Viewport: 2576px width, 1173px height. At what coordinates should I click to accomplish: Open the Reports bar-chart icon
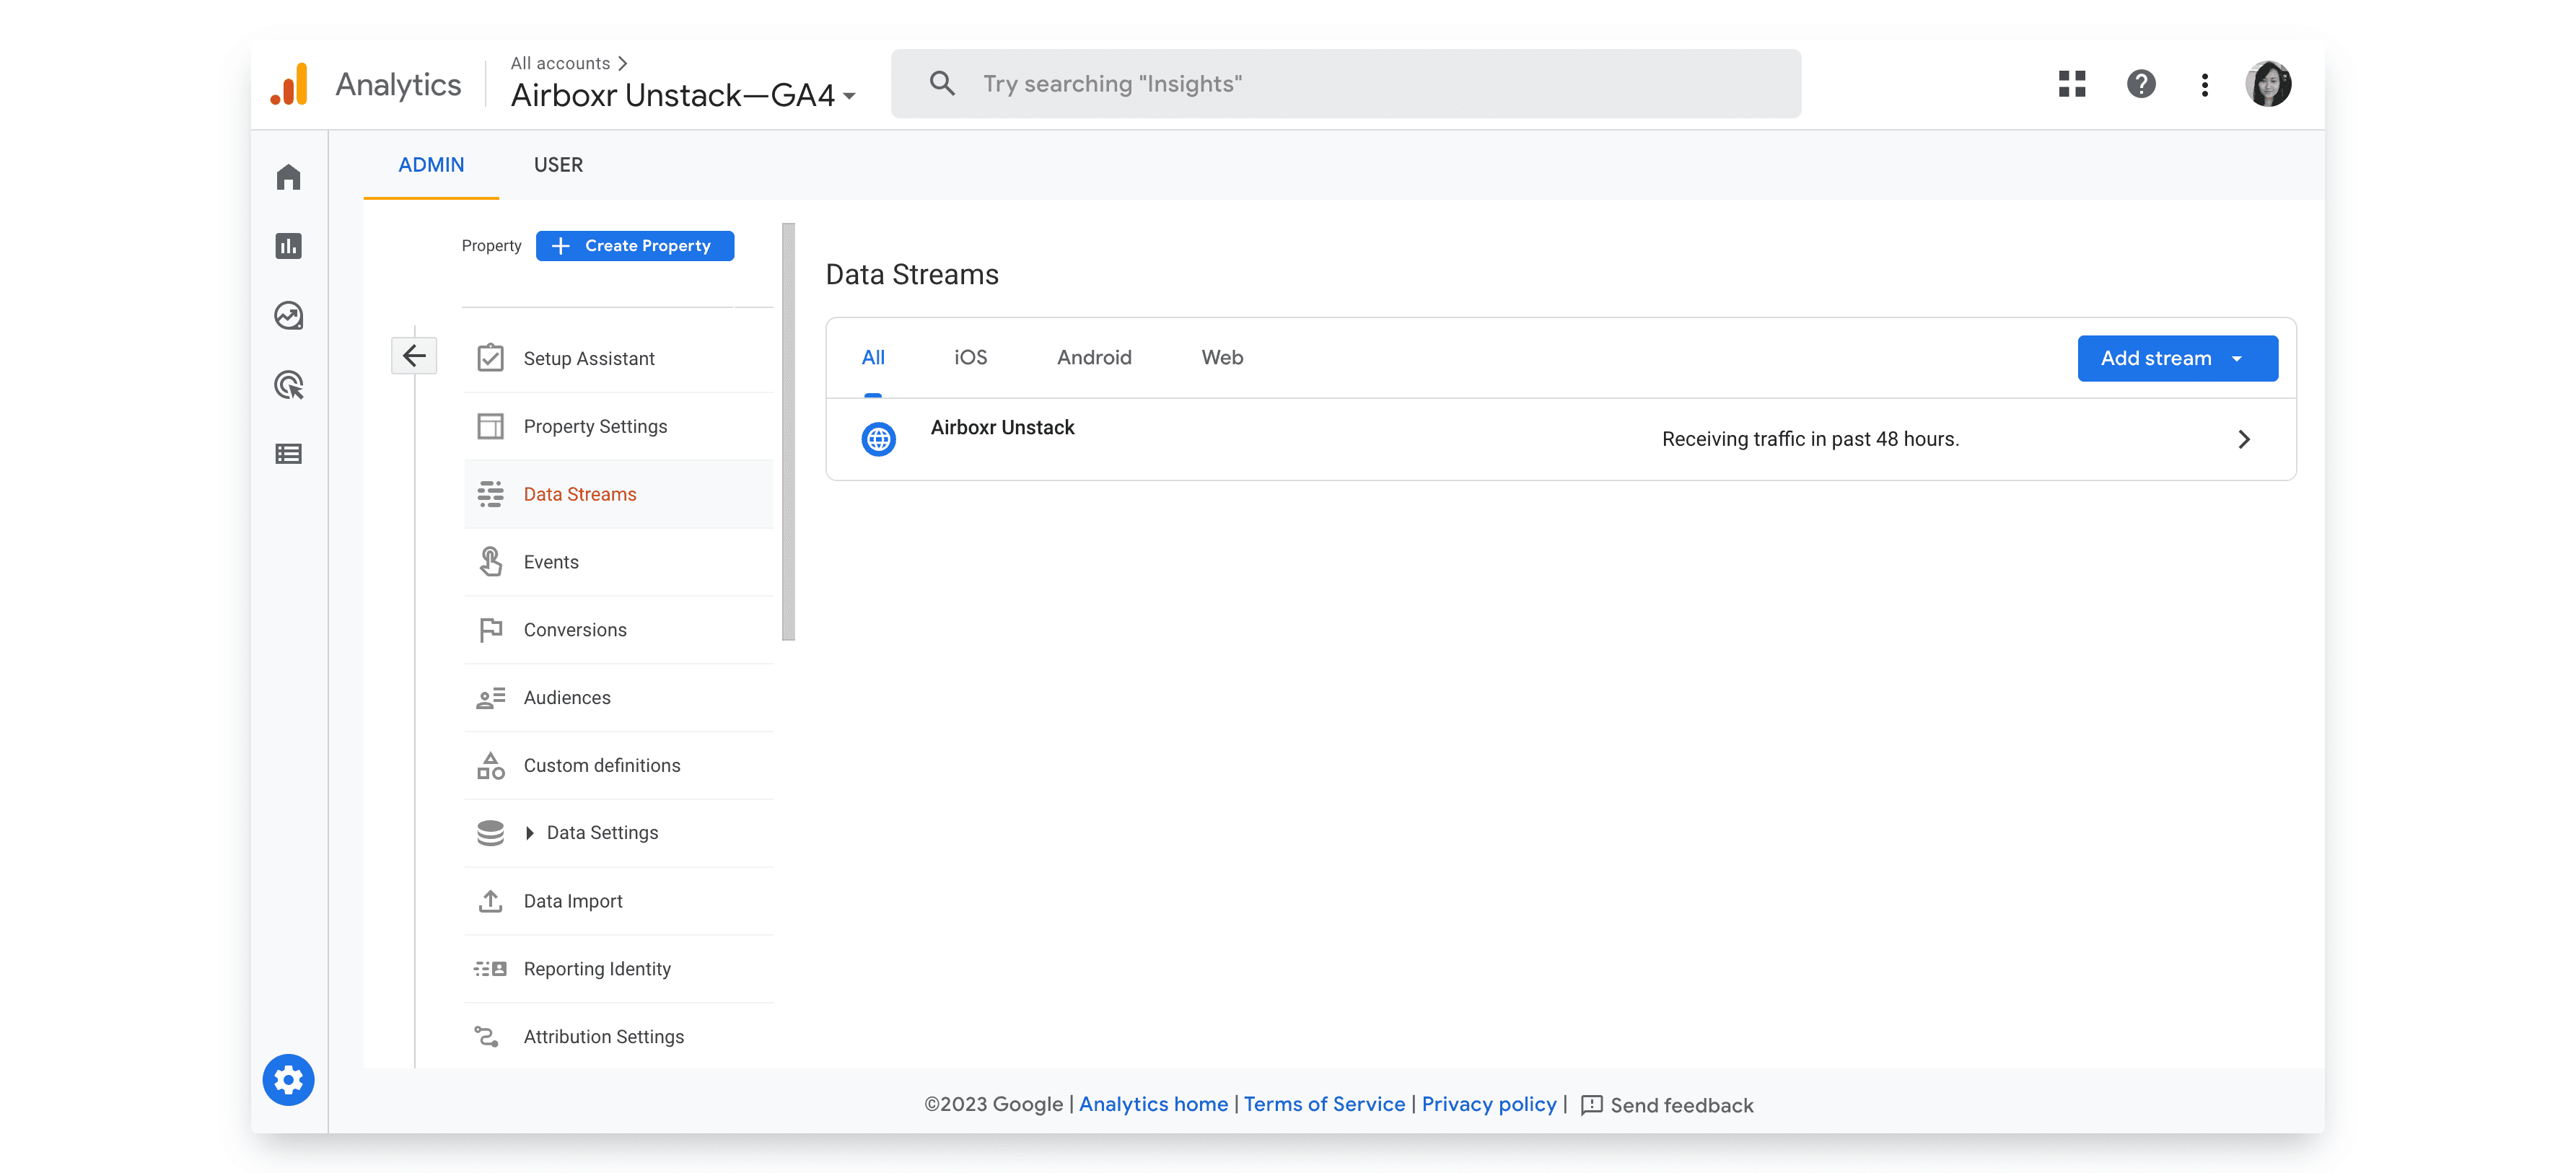tap(288, 246)
